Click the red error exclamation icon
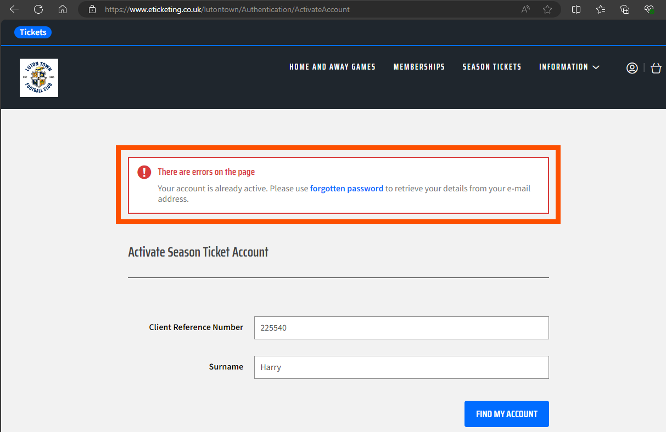 pyautogui.click(x=144, y=172)
